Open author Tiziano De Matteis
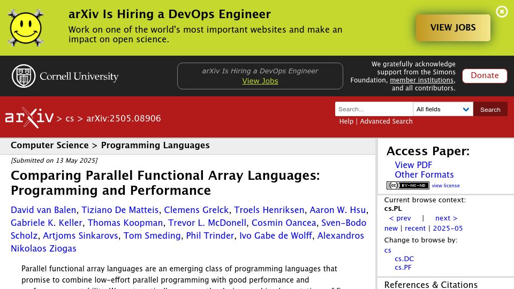 click(x=120, y=210)
